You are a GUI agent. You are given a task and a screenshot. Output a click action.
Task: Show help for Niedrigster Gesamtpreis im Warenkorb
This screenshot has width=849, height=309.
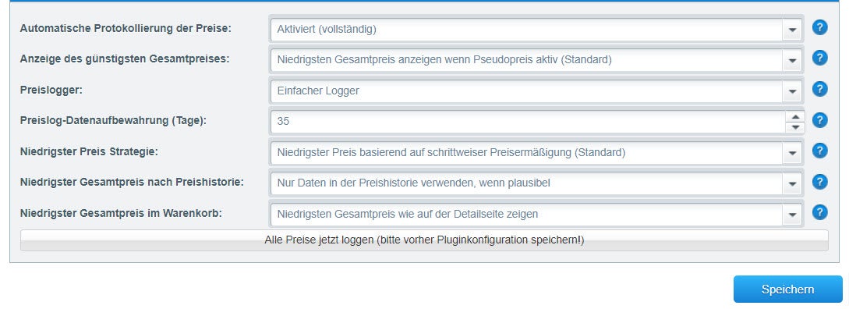[819, 212]
